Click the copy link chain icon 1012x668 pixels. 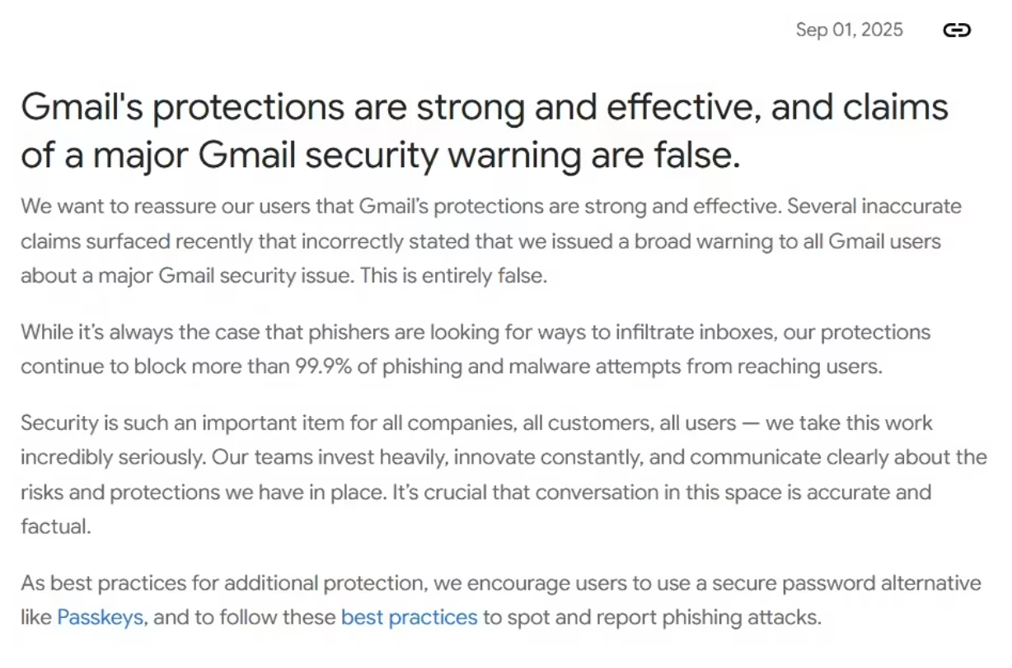956,30
